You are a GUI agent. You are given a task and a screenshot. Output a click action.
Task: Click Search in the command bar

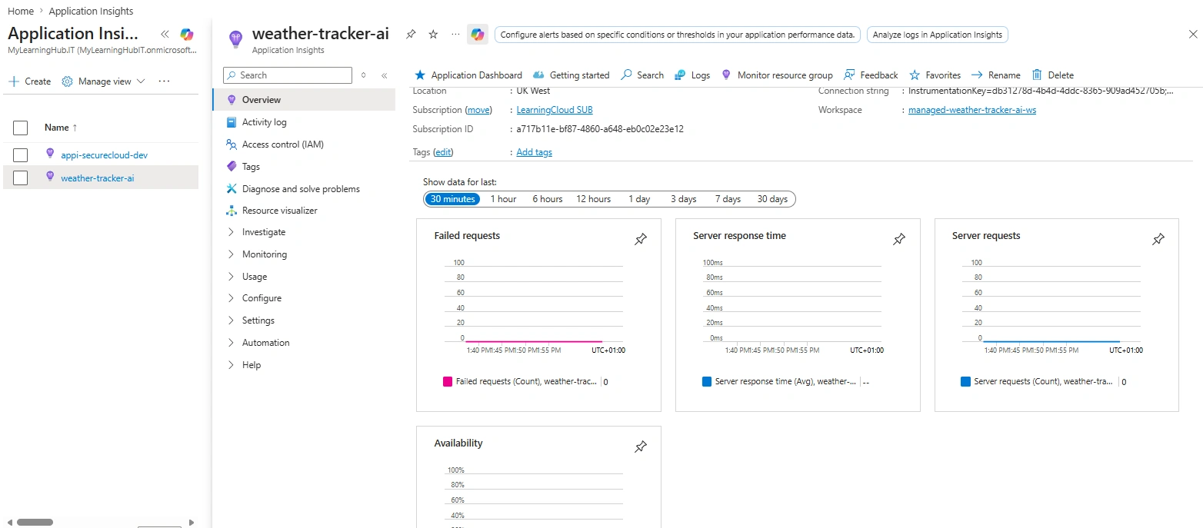642,75
